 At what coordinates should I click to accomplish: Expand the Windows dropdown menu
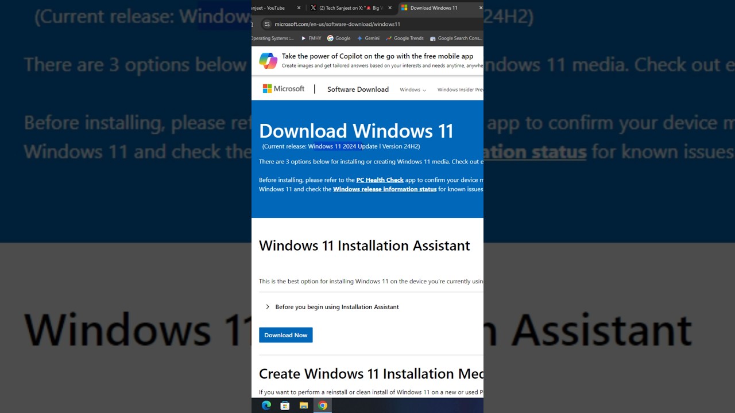pyautogui.click(x=413, y=89)
